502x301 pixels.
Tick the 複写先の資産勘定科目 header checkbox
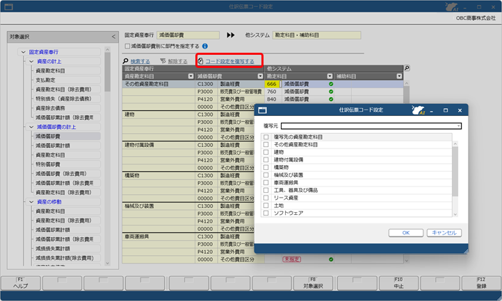[266, 137]
